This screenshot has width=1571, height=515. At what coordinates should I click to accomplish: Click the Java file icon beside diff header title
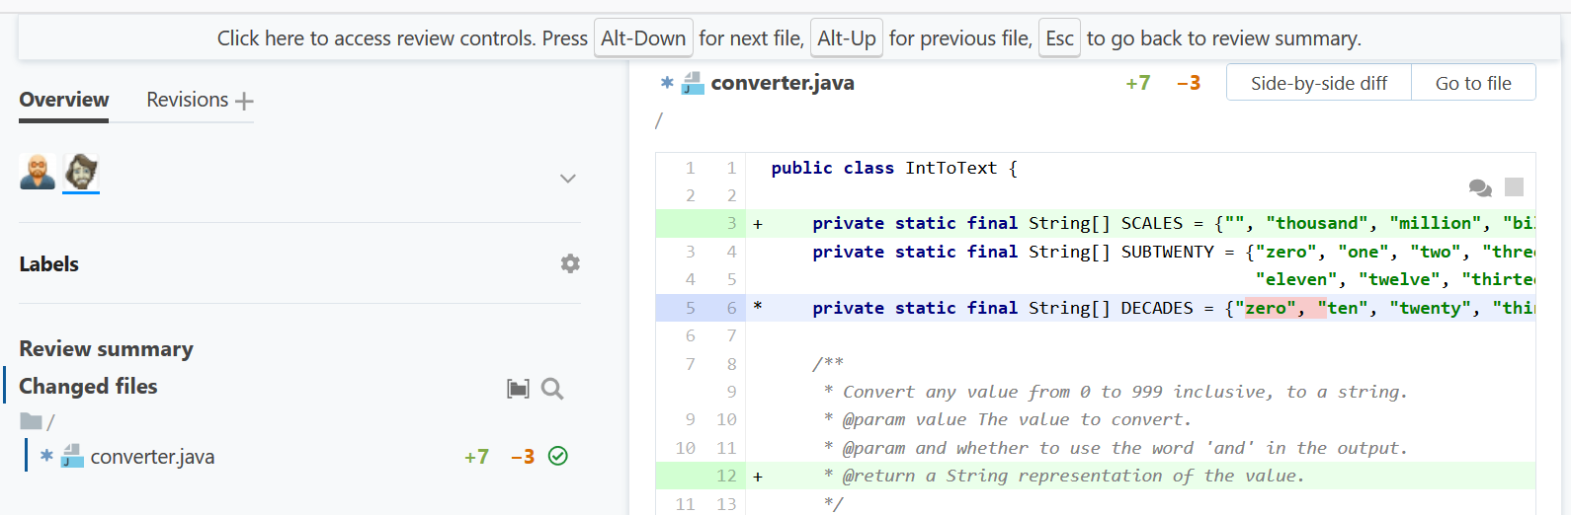[693, 83]
